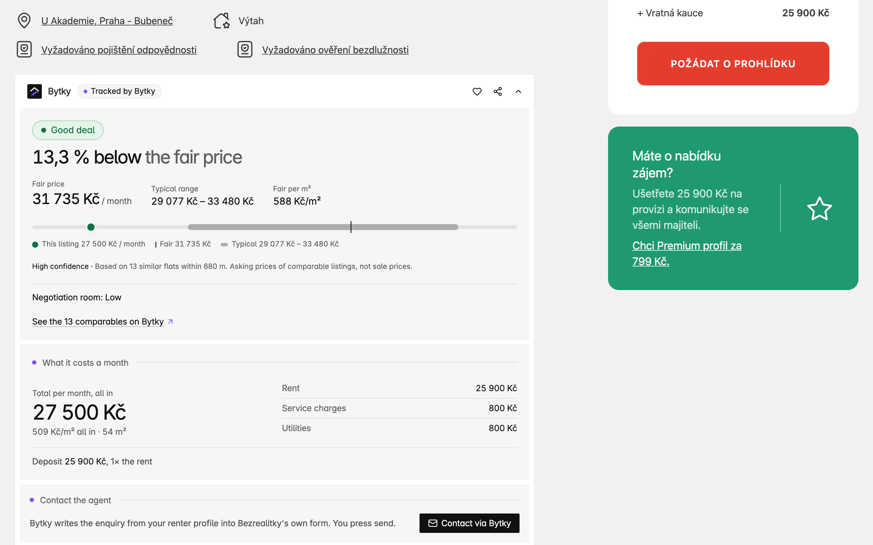This screenshot has width=873, height=545.
Task: Open Chci Premium profil za 799 Kč link
Action: (687, 253)
